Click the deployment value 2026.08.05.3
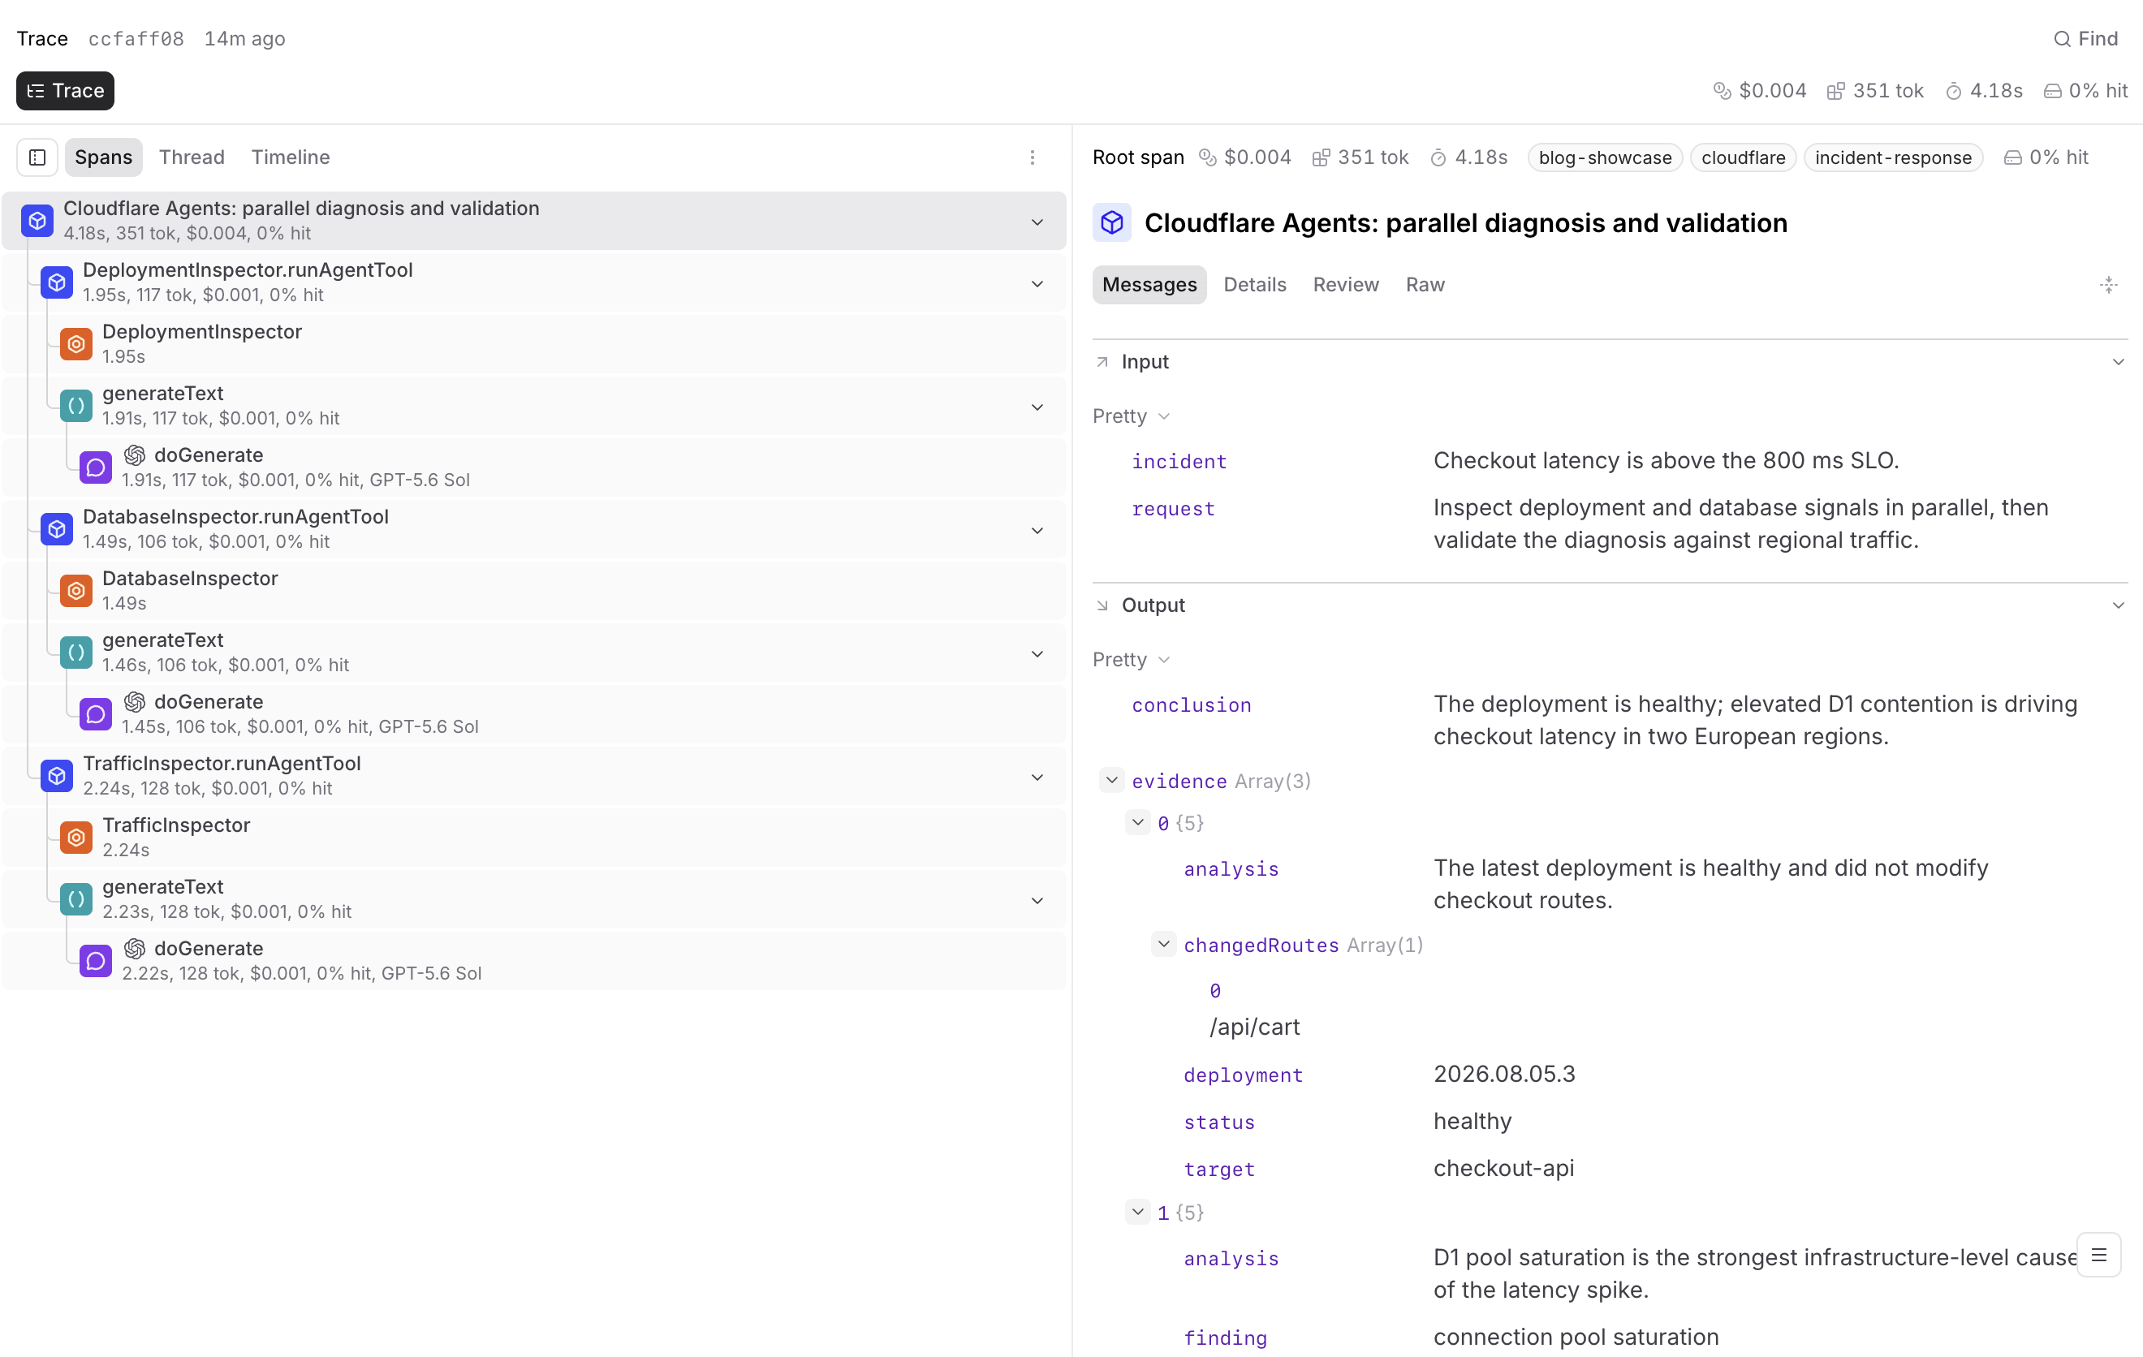 pos(1504,1074)
